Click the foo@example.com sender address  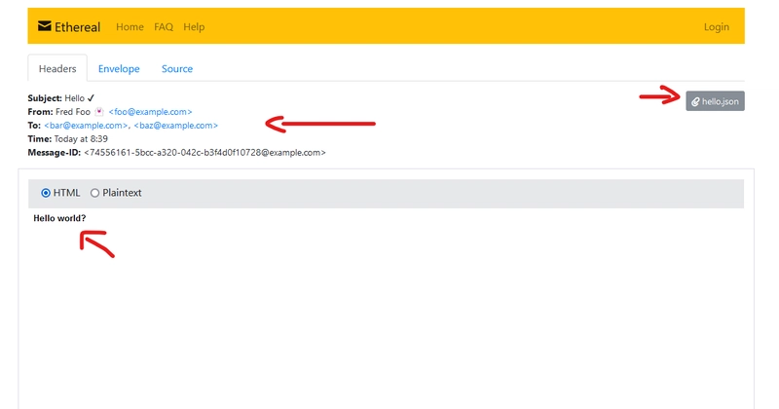coord(150,112)
